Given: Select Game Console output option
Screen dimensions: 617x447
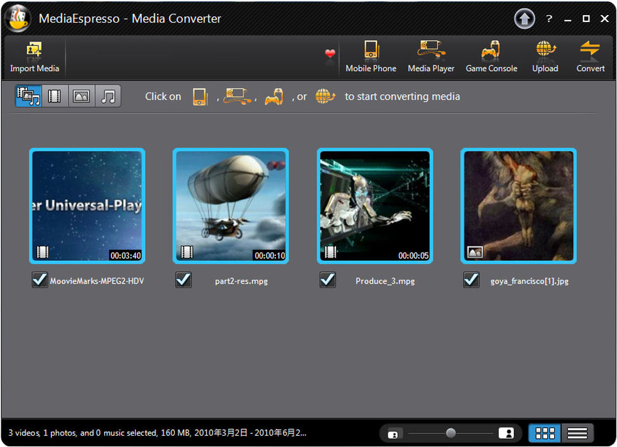Looking at the screenshot, I should pyautogui.click(x=491, y=51).
